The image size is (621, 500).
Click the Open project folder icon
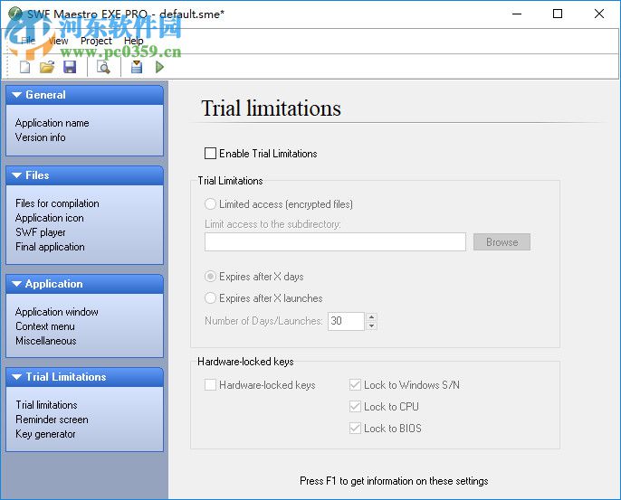coord(47,67)
